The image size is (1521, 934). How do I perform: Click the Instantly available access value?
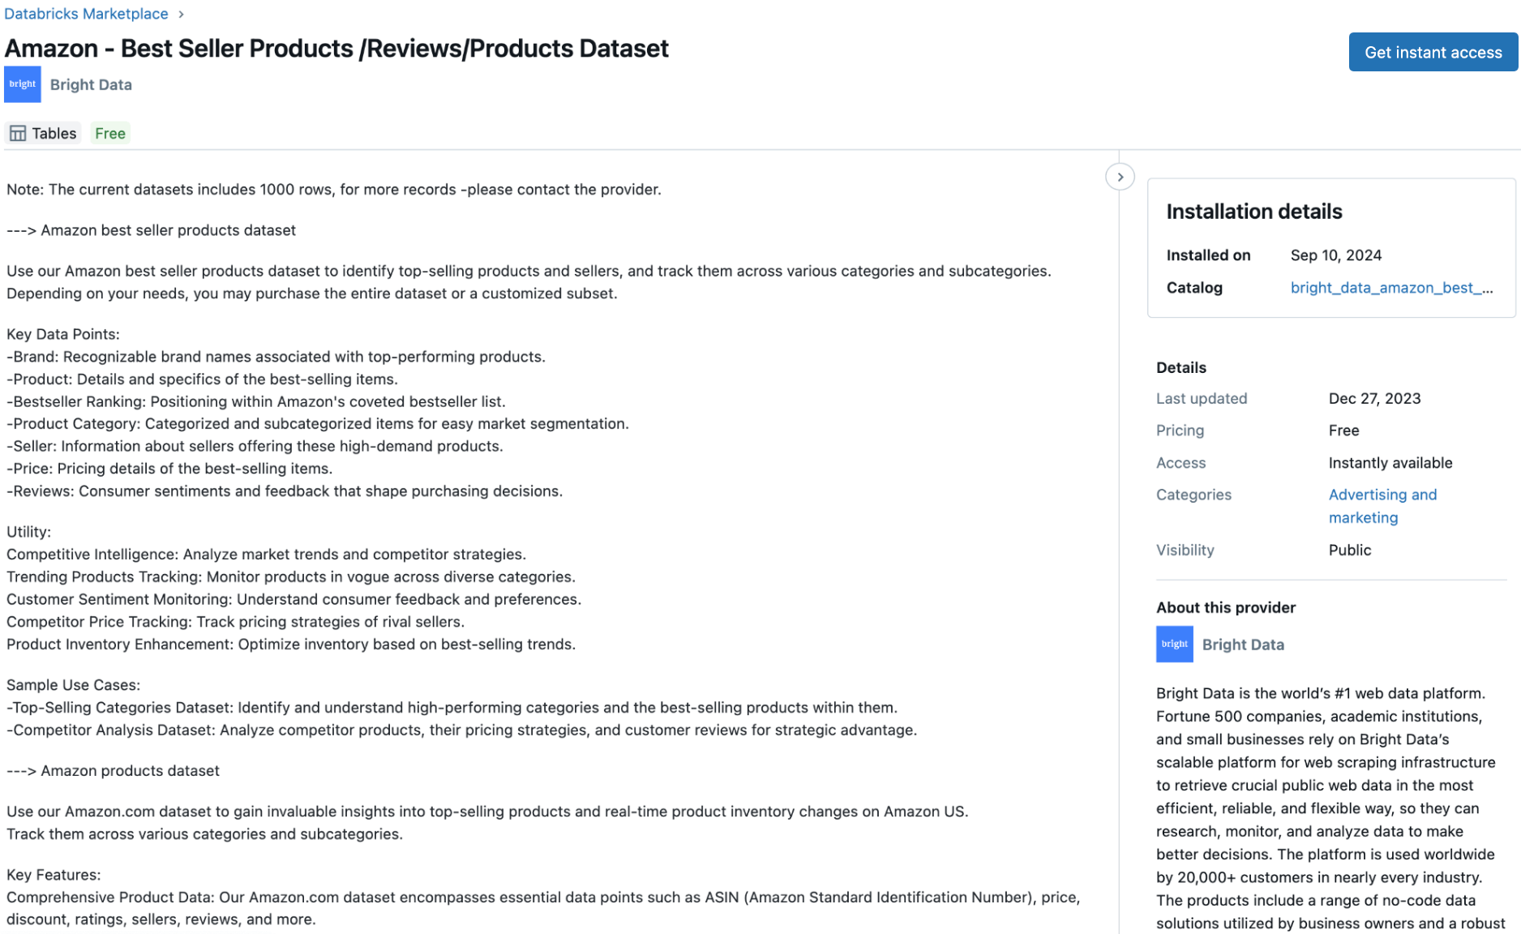pos(1390,463)
